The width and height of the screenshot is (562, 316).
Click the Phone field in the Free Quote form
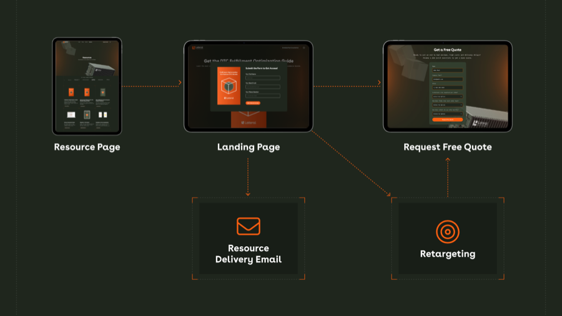point(448,87)
